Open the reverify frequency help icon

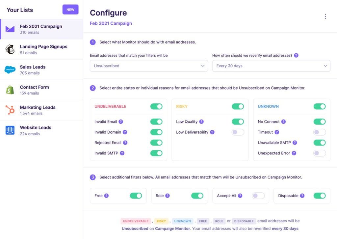(x=296, y=55)
